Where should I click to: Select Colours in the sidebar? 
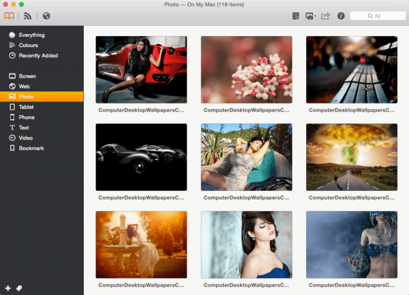pyautogui.click(x=42, y=45)
